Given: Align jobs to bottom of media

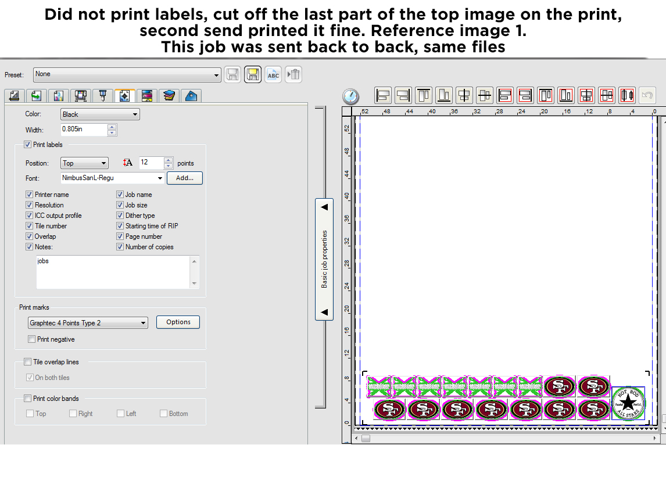Looking at the screenshot, I should click(566, 95).
